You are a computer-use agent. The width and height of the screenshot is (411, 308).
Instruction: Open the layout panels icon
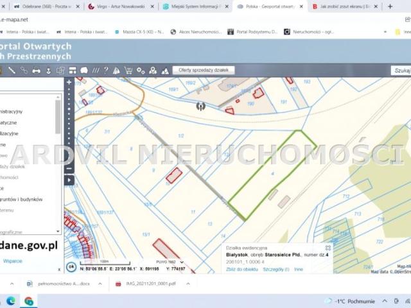(73, 70)
